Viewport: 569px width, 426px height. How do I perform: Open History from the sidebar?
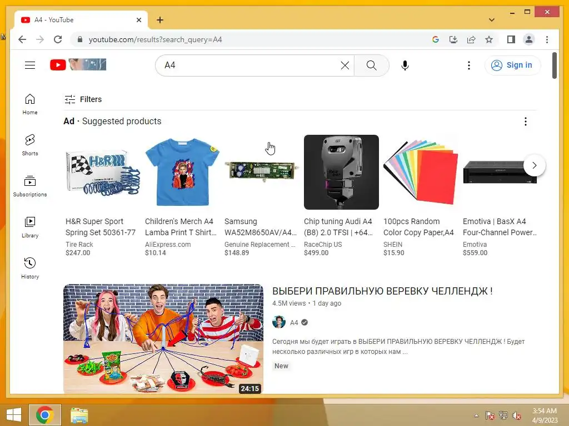(x=30, y=268)
